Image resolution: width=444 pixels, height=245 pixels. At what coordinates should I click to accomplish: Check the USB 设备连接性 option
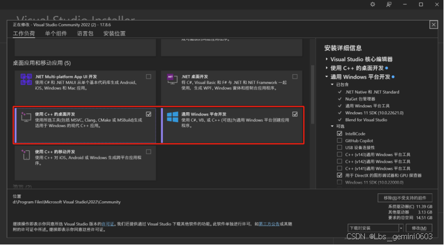[x=340, y=148]
